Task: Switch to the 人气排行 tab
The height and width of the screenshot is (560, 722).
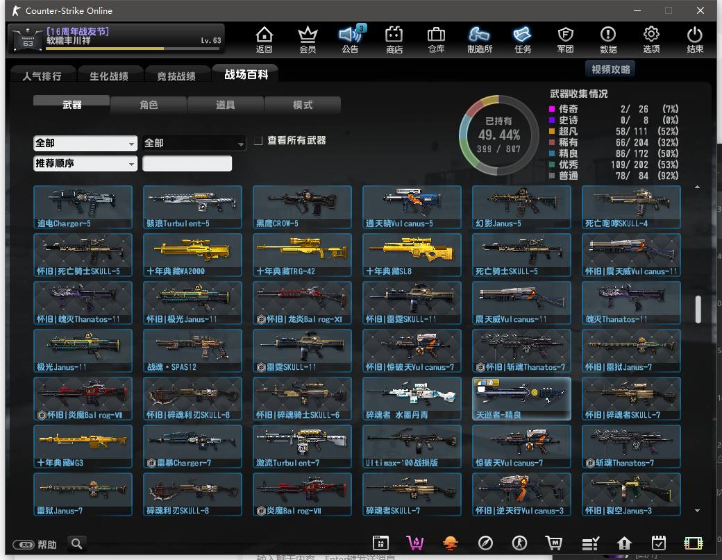Action: click(x=42, y=76)
